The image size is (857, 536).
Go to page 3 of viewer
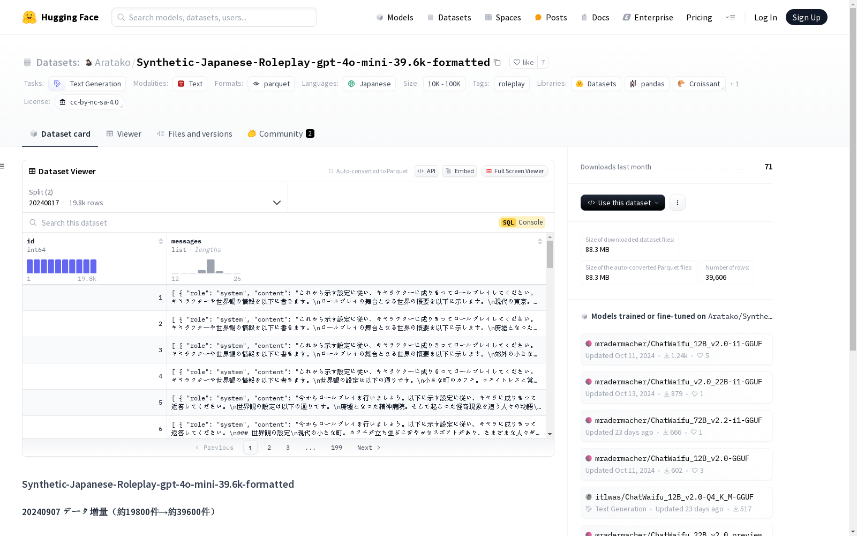pos(288,448)
